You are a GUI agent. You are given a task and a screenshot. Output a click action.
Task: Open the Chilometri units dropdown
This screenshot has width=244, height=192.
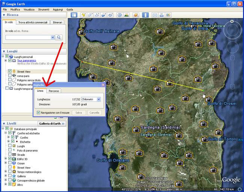pyautogui.click(x=99, y=99)
